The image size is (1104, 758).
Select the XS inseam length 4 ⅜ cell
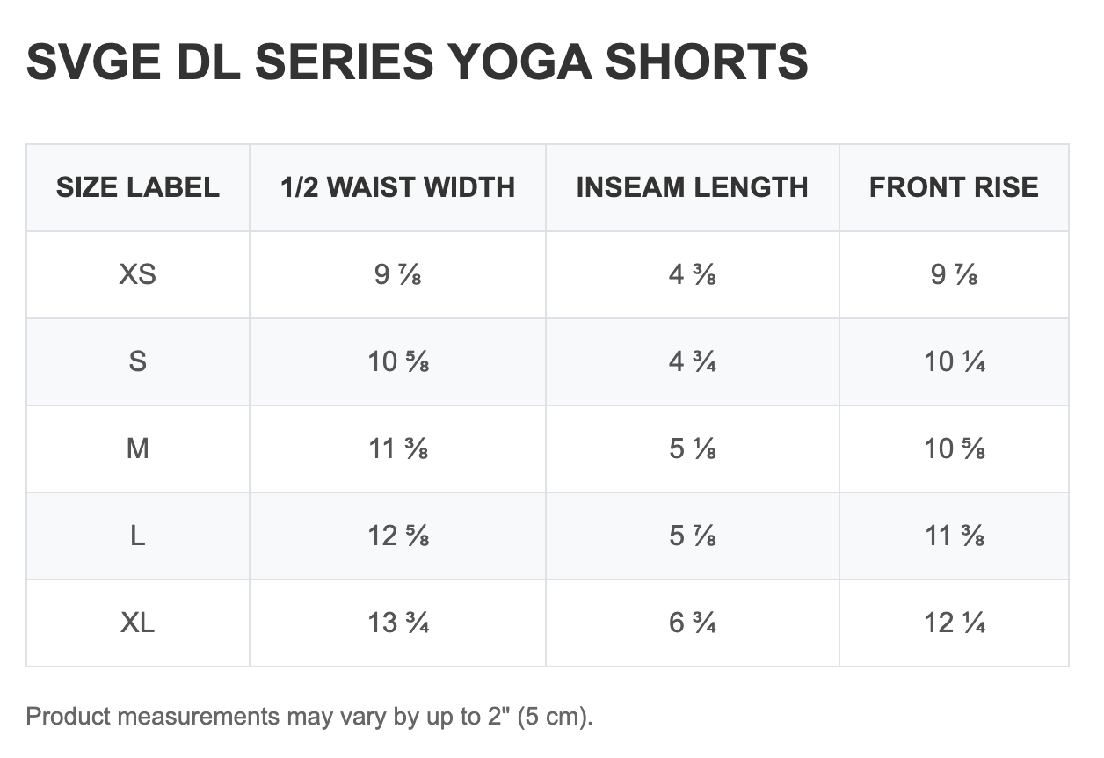(692, 274)
